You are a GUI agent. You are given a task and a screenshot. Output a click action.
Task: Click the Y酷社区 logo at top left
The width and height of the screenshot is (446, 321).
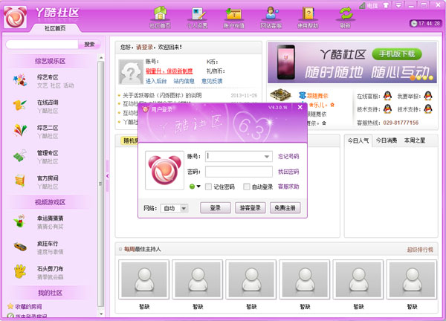(16, 17)
